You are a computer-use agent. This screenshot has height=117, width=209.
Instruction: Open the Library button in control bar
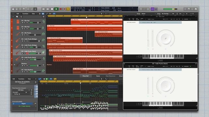tap(13, 9)
